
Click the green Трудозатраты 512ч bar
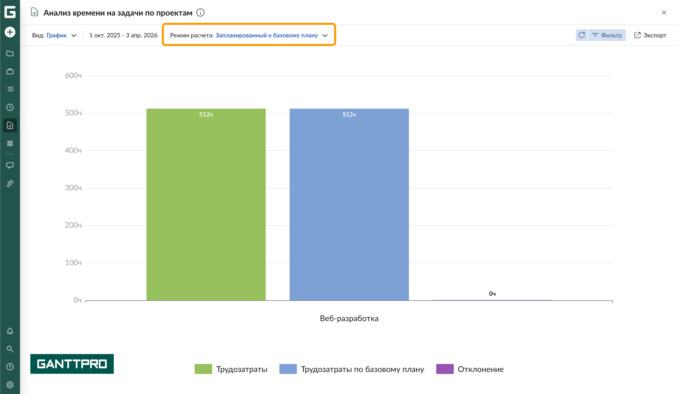click(x=206, y=205)
